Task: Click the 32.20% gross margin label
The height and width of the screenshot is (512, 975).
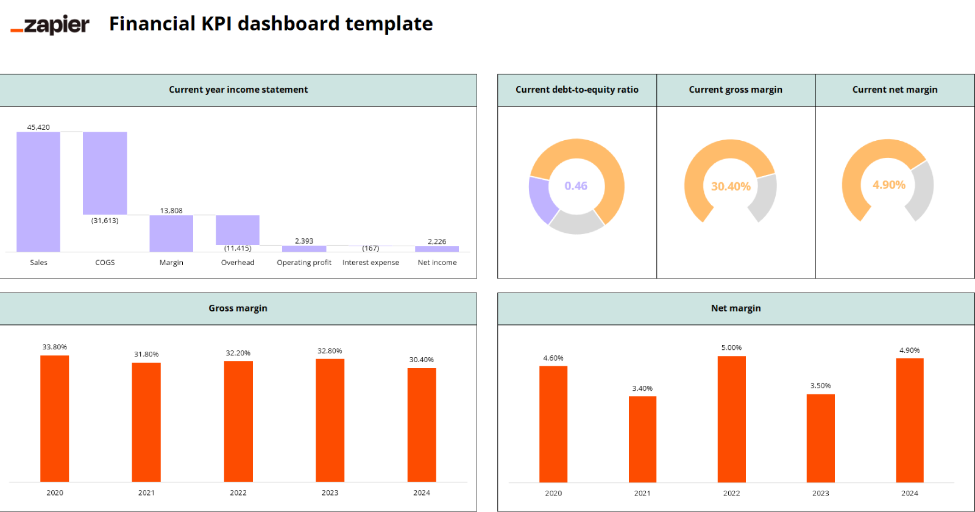Action: click(238, 354)
